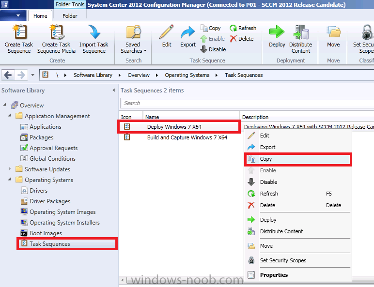Image resolution: width=374 pixels, height=287 pixels.
Task: Click the green Deploy arrow in ribbon
Action: (277, 32)
